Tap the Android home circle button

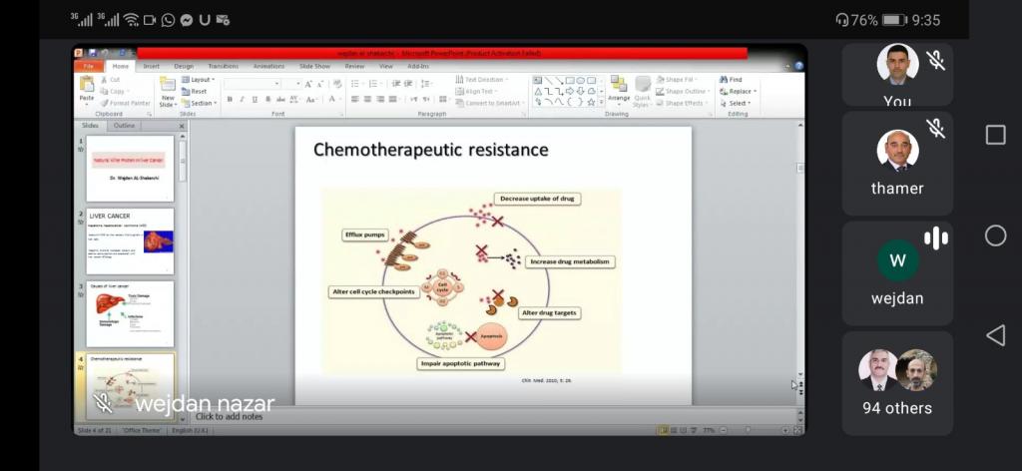[995, 235]
